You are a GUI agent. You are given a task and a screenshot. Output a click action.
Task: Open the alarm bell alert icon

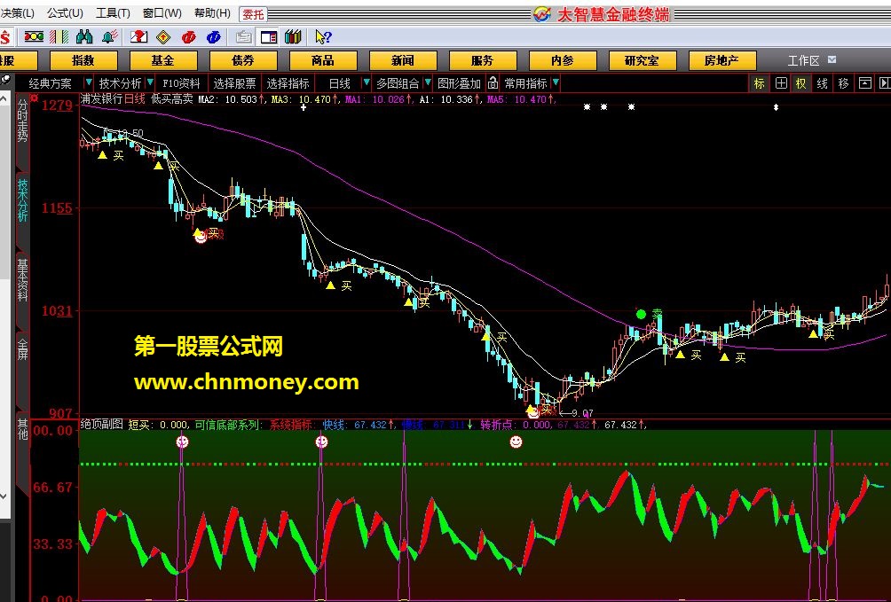pyautogui.click(x=109, y=37)
